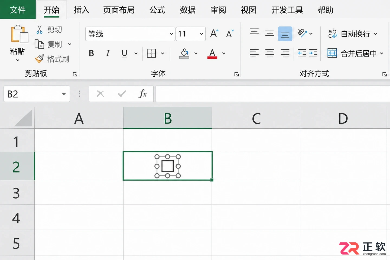The image size is (390, 260).
Task: Center text horizontally
Action: pos(269,53)
